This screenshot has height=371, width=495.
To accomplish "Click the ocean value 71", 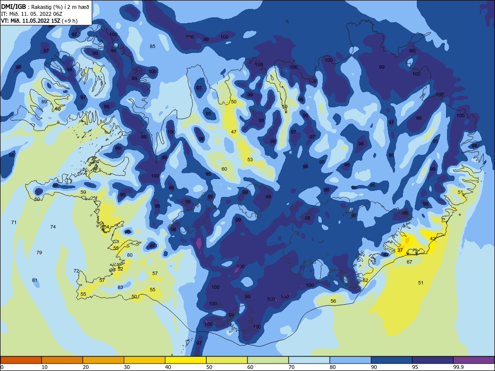I will click(14, 223).
